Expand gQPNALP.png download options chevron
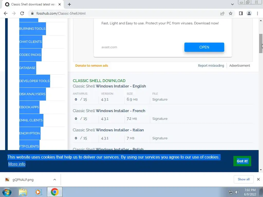263x197 pixels. [55, 180]
